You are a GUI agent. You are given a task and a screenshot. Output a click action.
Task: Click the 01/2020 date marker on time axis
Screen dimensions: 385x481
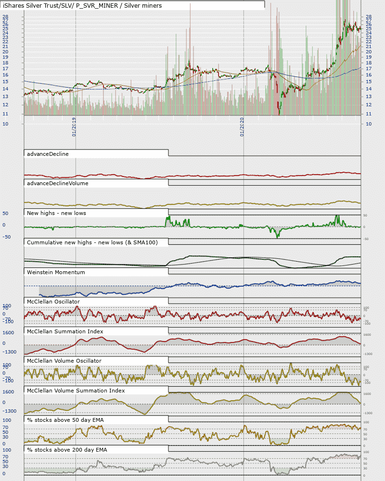click(242, 127)
